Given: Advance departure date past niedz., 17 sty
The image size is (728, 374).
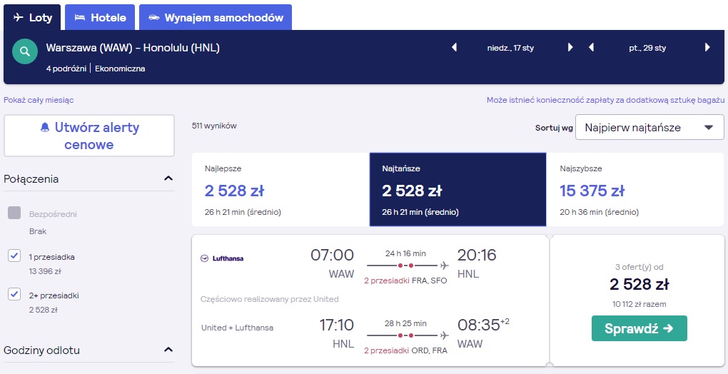Looking at the screenshot, I should click(570, 47).
